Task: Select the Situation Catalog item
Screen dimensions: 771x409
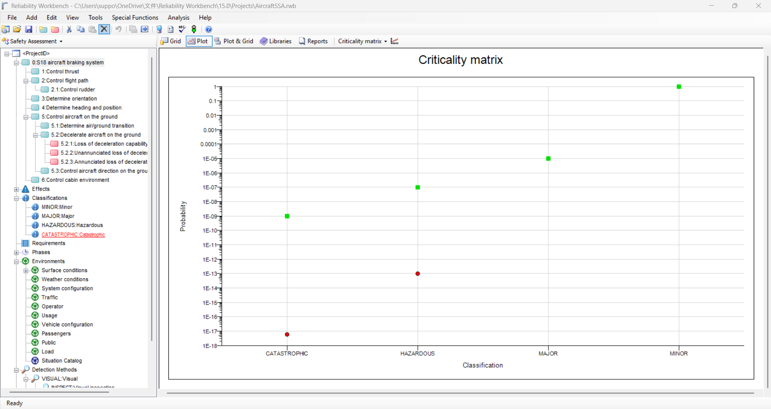Action: click(x=61, y=360)
